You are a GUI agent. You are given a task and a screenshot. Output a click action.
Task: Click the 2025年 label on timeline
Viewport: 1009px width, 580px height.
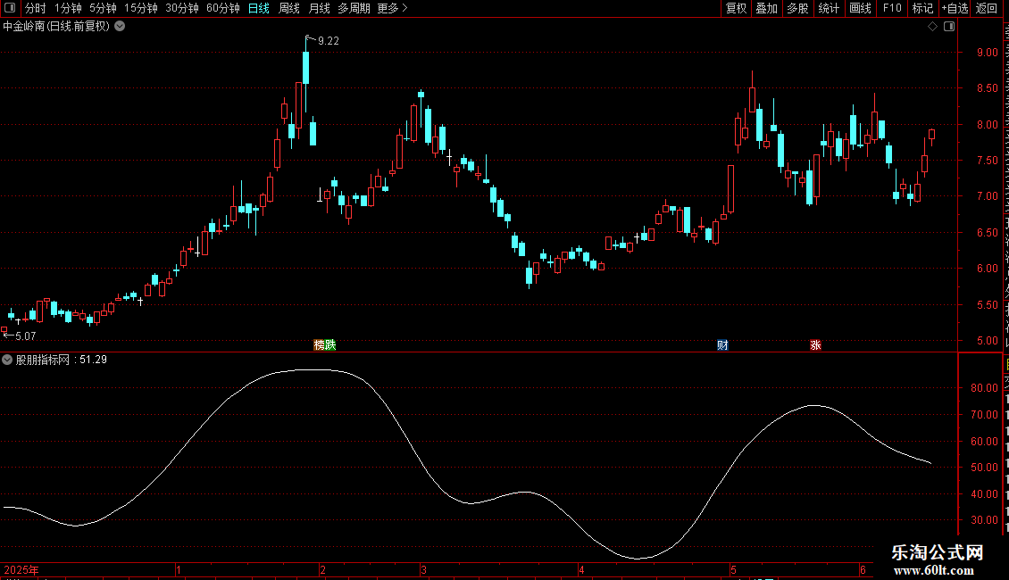point(21,569)
